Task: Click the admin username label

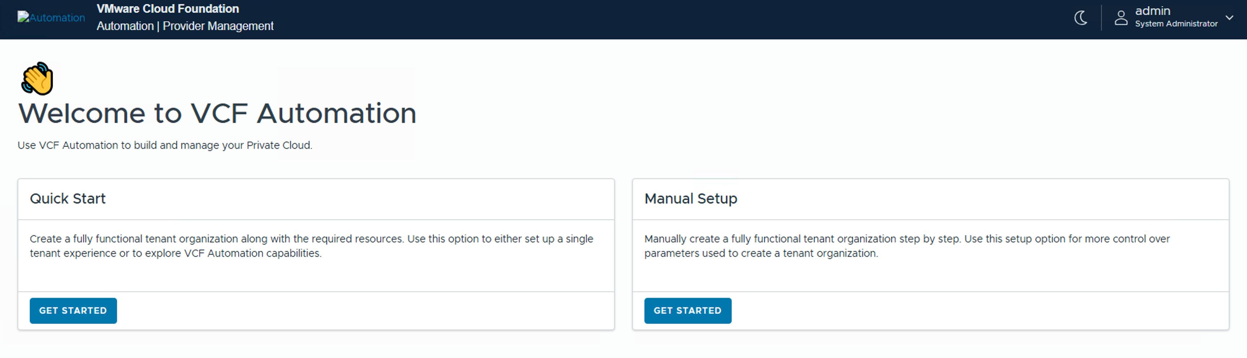Action: click(1152, 11)
